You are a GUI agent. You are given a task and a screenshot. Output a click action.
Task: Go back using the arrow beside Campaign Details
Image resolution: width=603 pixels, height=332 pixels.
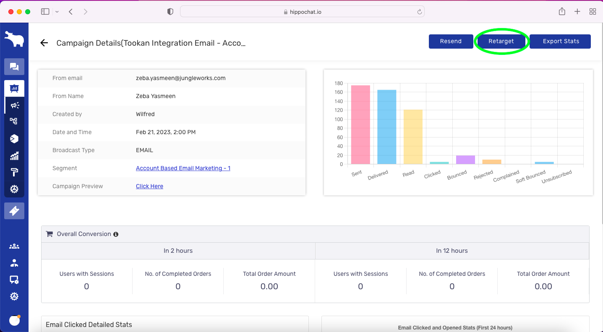(x=44, y=43)
